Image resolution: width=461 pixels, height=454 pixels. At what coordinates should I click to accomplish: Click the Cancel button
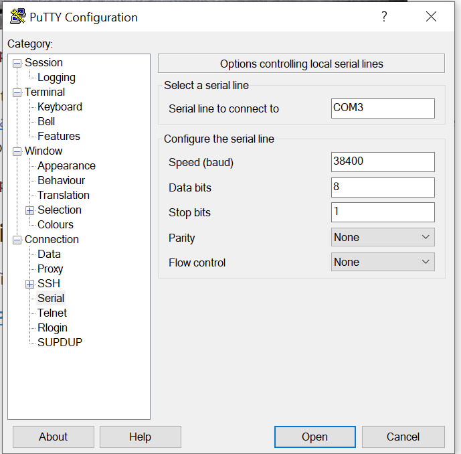pos(403,437)
